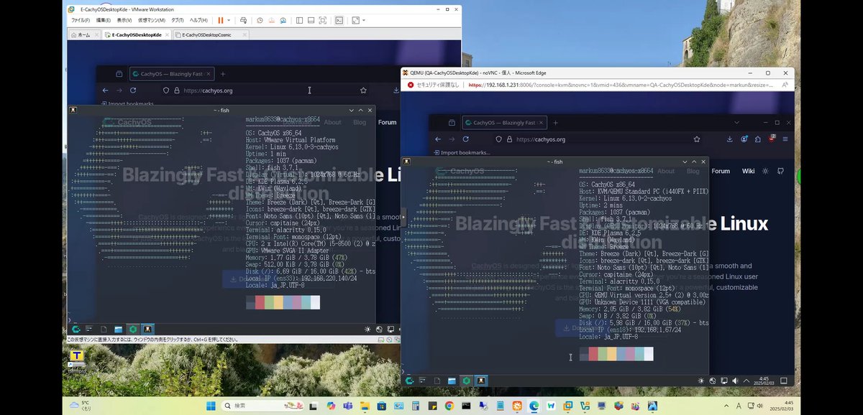Select CachyOS tab in QEMU guest browser
Screen dimensions: 863x415
coord(503,123)
